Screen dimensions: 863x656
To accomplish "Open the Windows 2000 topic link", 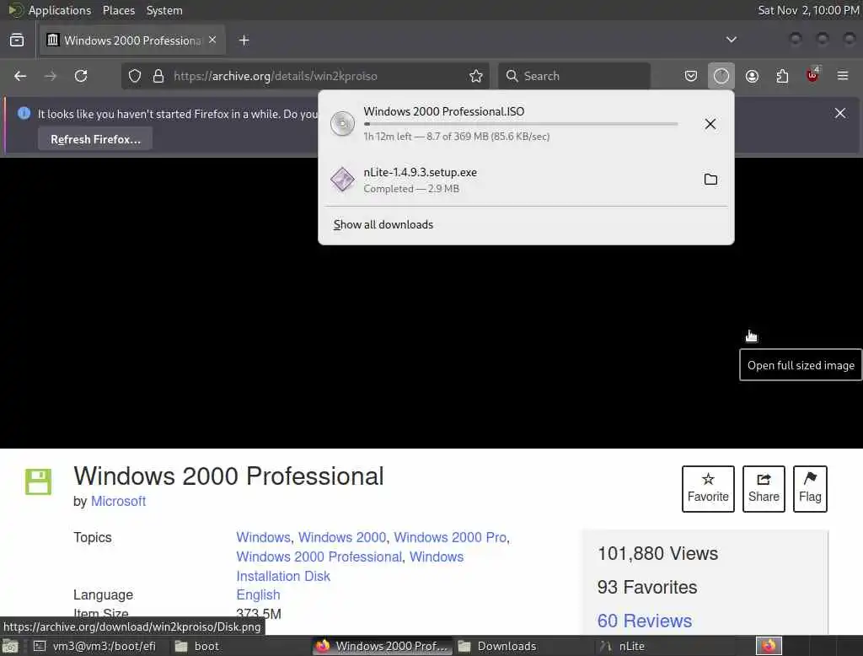I will click(x=342, y=537).
